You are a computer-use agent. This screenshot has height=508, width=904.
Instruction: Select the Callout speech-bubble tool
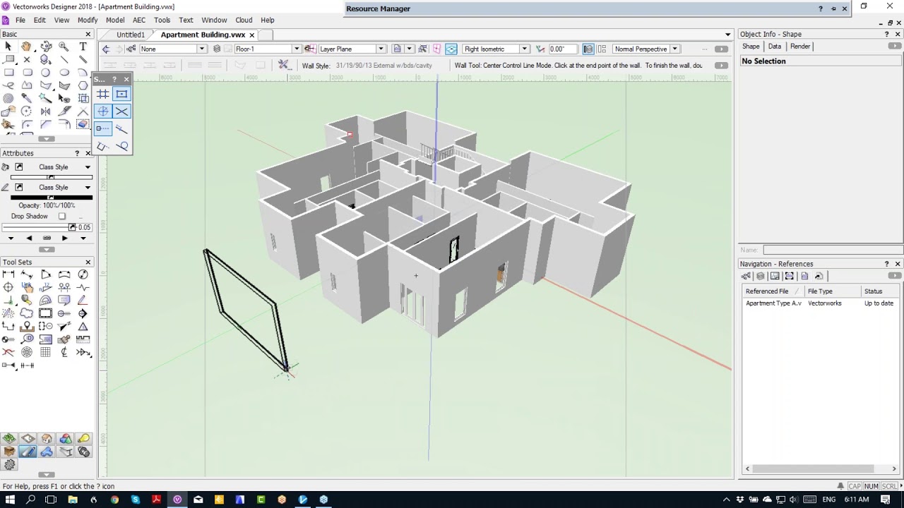coord(64,300)
